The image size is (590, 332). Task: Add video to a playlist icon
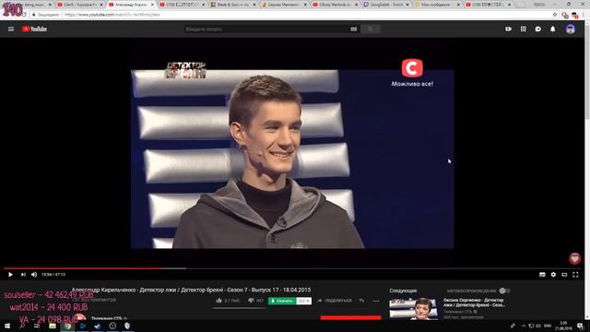click(361, 301)
